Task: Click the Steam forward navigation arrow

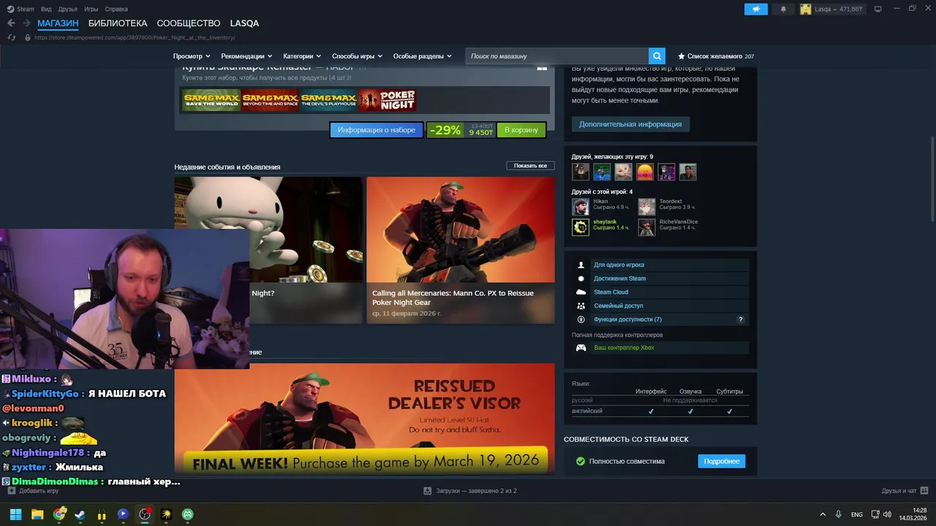Action: click(26, 23)
